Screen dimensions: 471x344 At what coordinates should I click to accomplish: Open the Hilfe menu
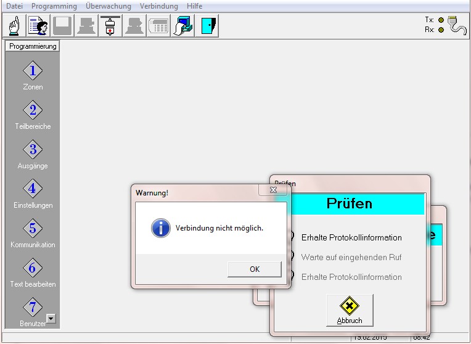(194, 6)
